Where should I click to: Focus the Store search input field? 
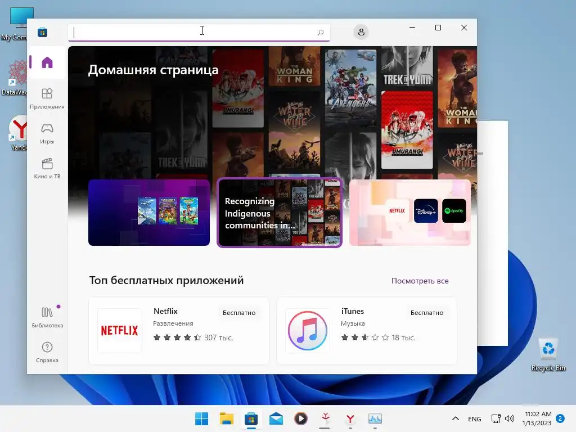199,32
